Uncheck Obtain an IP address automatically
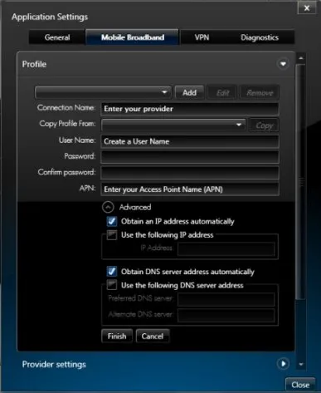Viewport: 321px width, 393px height. (112, 221)
